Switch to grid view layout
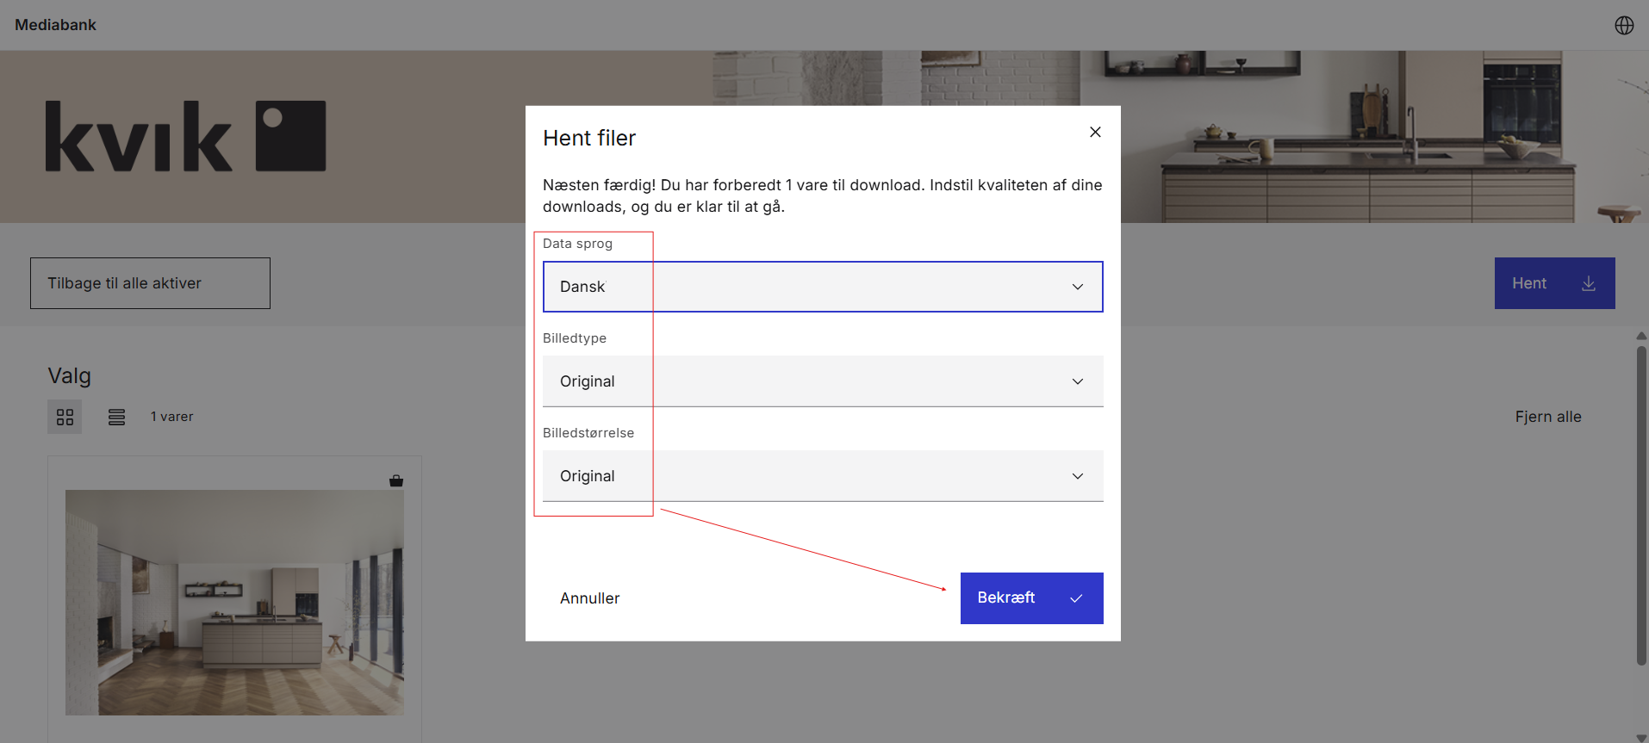 pyautogui.click(x=65, y=417)
